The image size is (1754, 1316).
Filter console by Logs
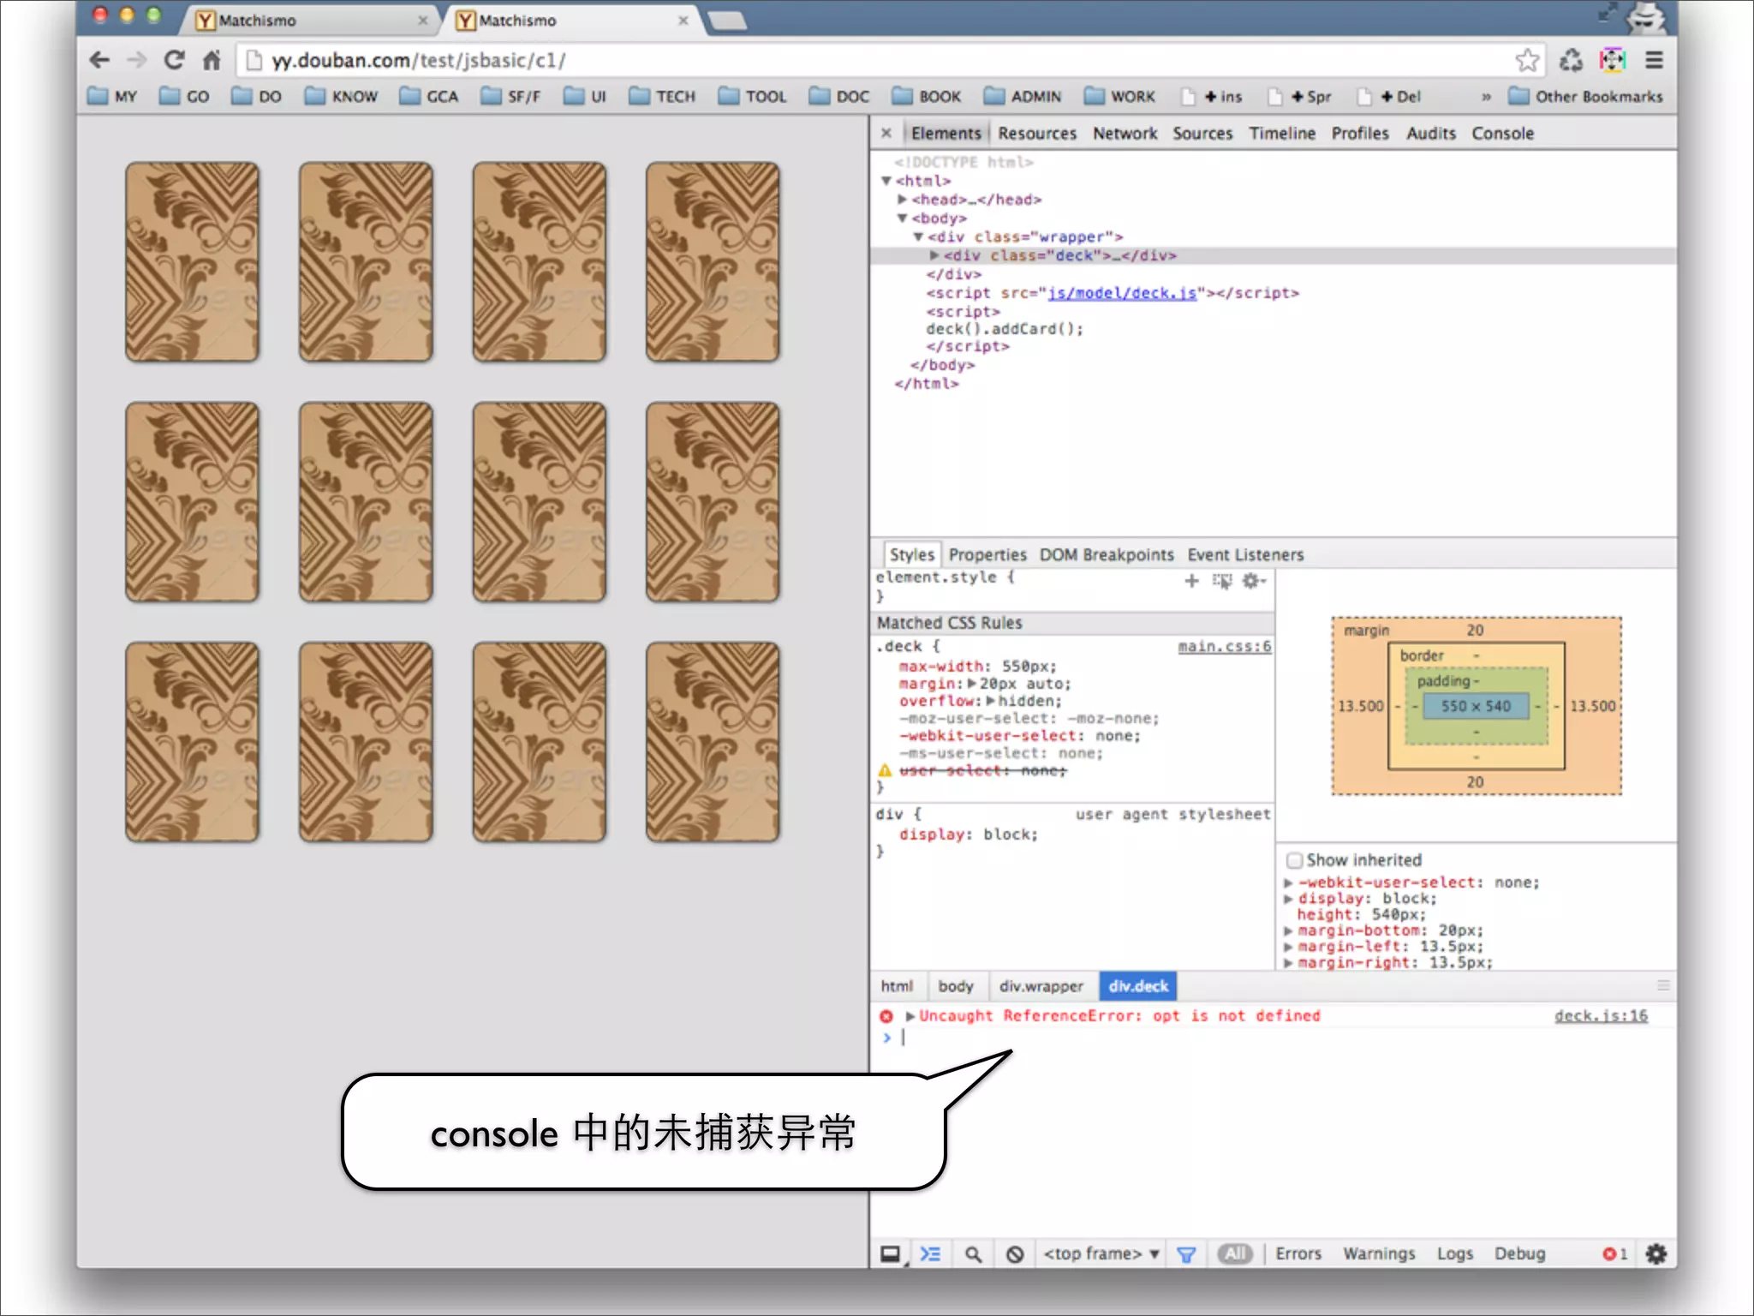(x=1454, y=1254)
